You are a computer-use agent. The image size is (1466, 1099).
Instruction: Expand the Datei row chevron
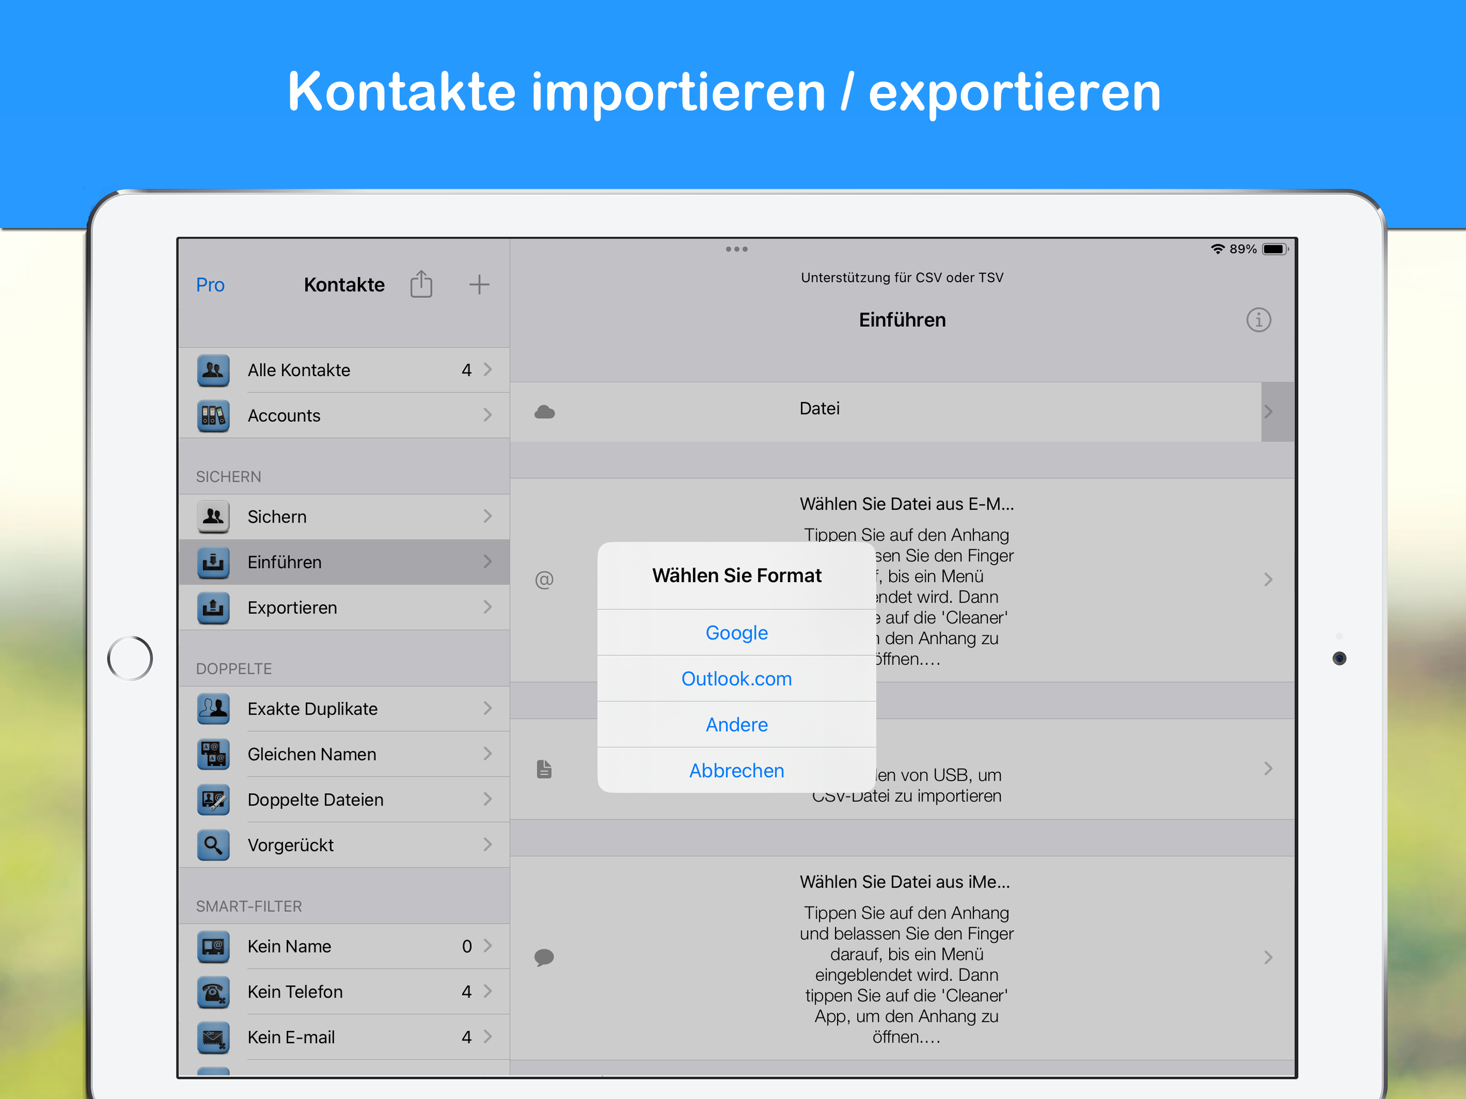1269,412
